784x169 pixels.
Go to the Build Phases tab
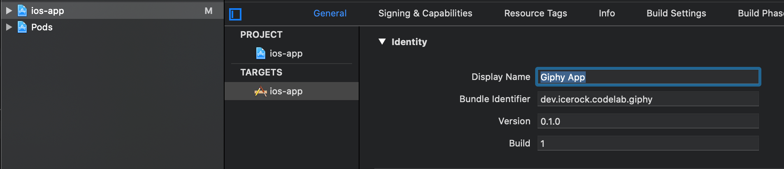click(760, 14)
